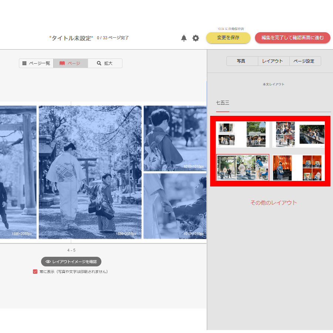
Task: Open the レイアウト tab
Action: (273, 61)
